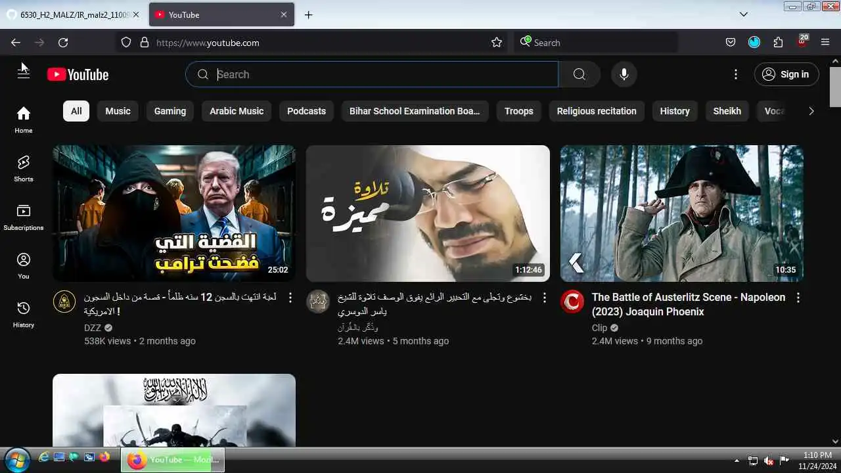841x473 pixels.
Task: Play the Trump prison case thumbnail
Action: click(x=174, y=214)
